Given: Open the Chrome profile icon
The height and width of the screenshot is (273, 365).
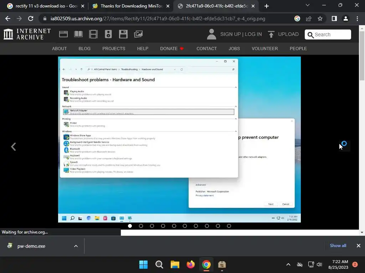Looking at the screenshot, I should (346, 18).
